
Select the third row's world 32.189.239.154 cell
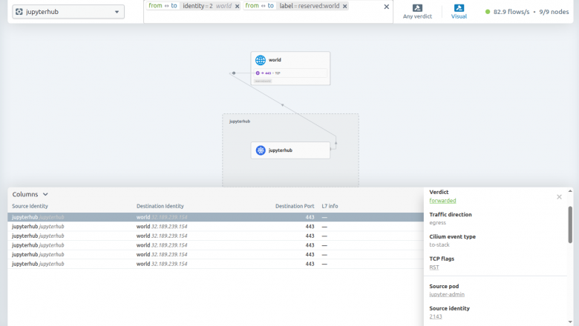tap(162, 236)
